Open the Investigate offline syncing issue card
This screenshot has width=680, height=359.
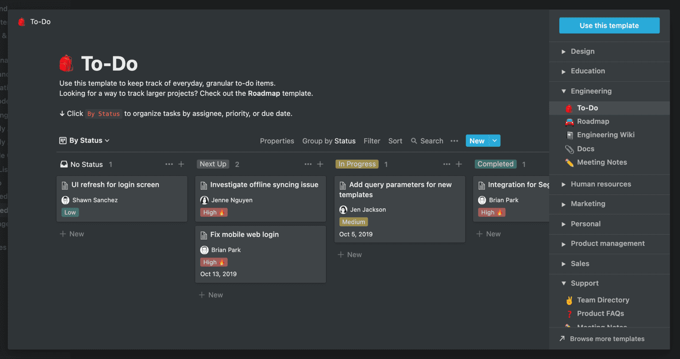click(260, 199)
